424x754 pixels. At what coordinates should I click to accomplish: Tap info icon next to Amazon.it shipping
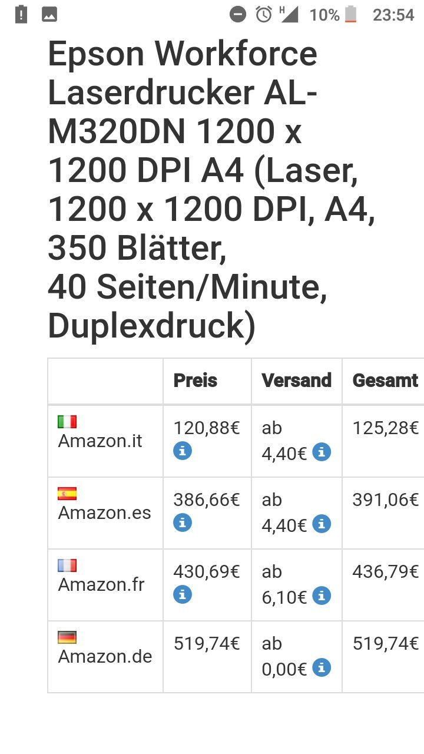[x=322, y=452]
